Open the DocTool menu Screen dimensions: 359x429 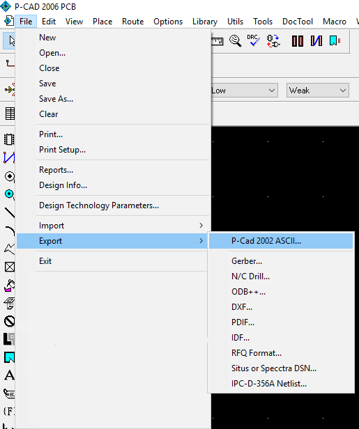click(298, 22)
